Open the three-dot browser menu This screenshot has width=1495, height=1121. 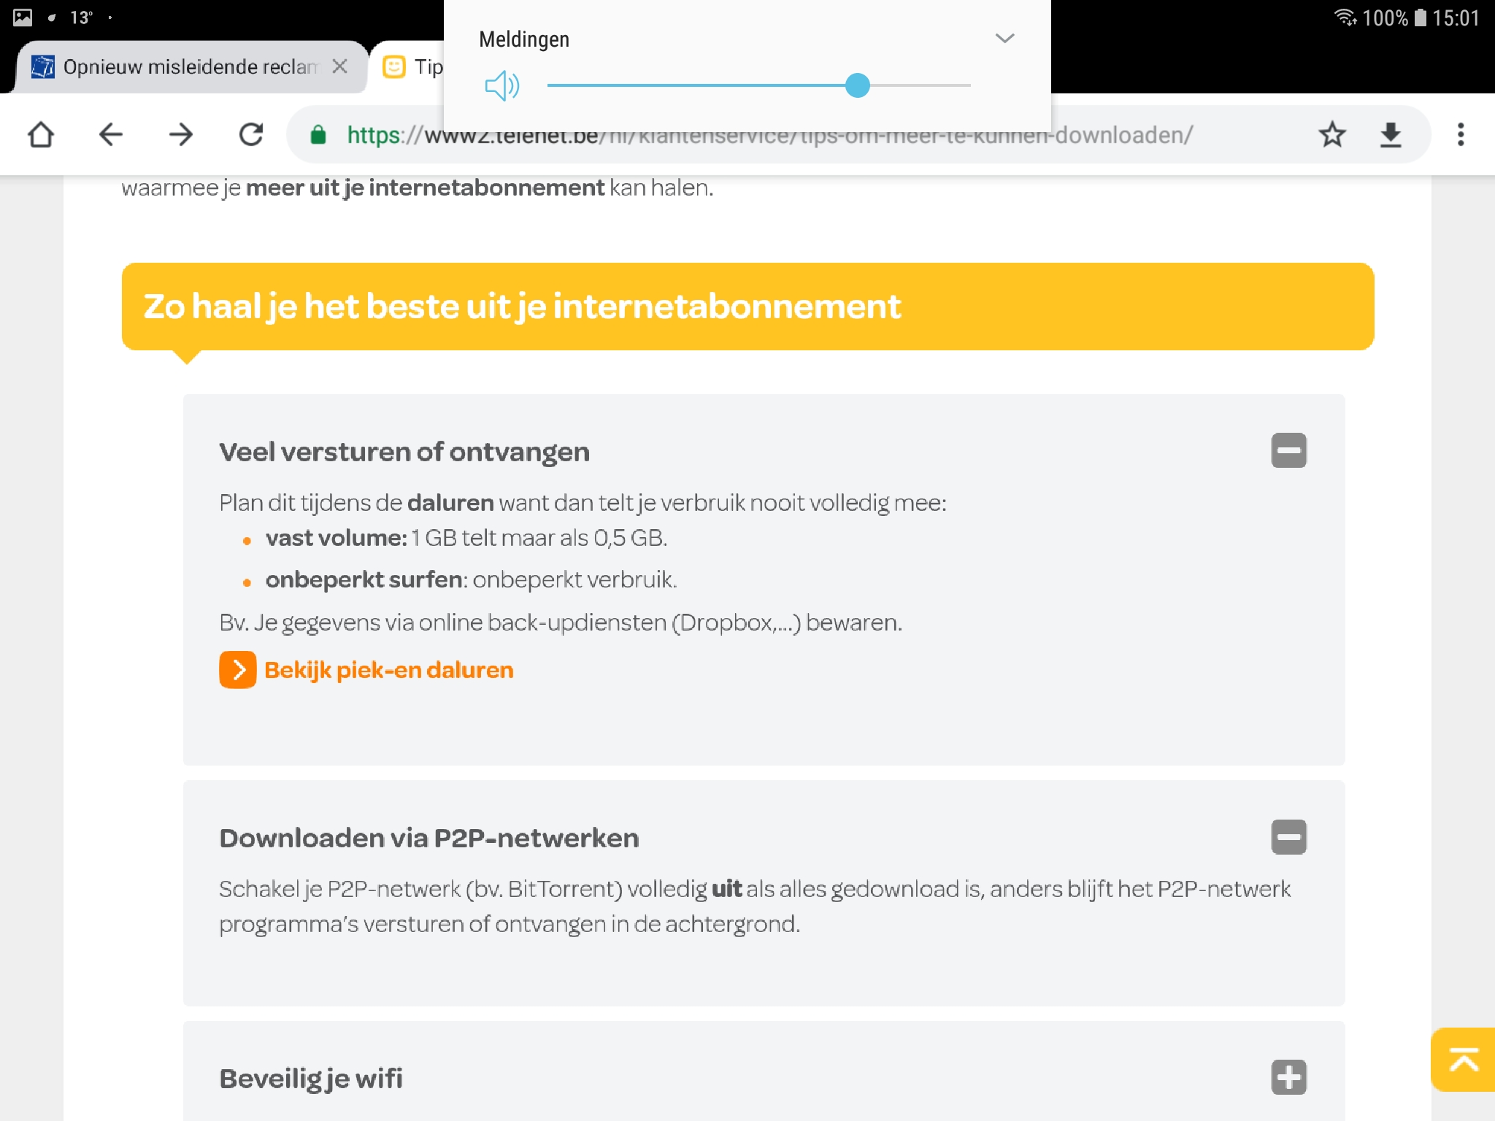tap(1460, 134)
